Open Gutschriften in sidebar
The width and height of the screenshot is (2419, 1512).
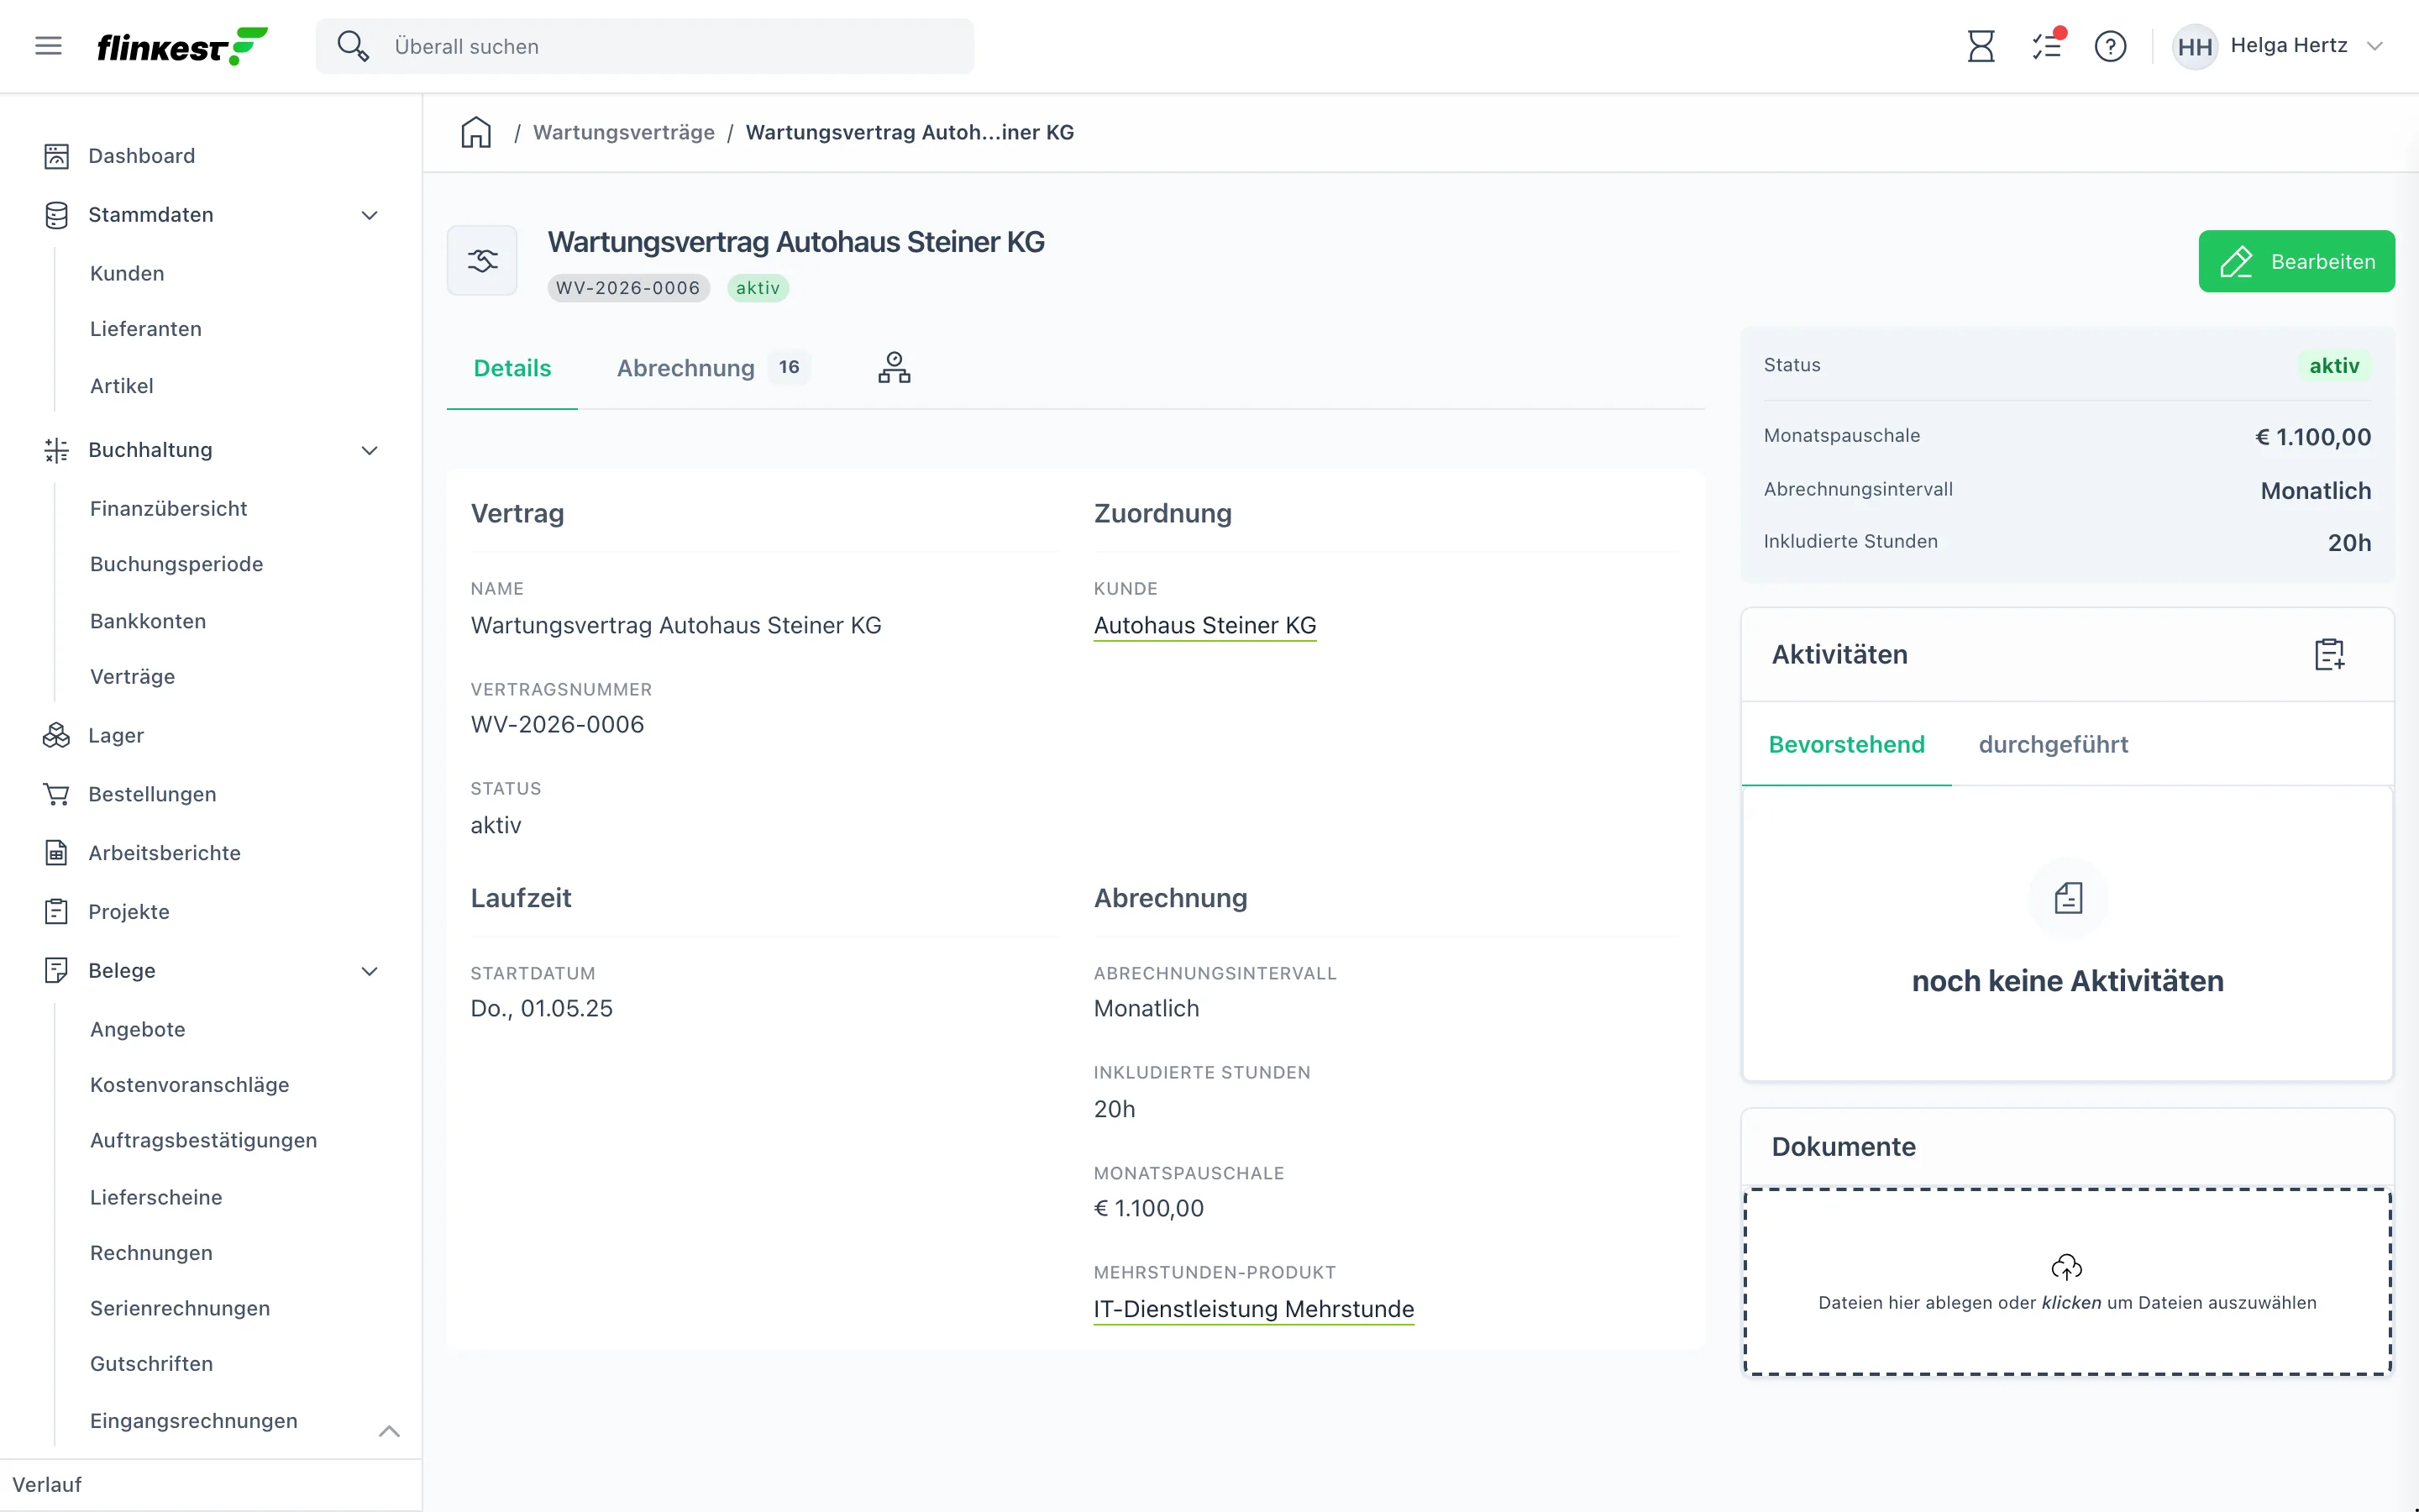pos(152,1364)
